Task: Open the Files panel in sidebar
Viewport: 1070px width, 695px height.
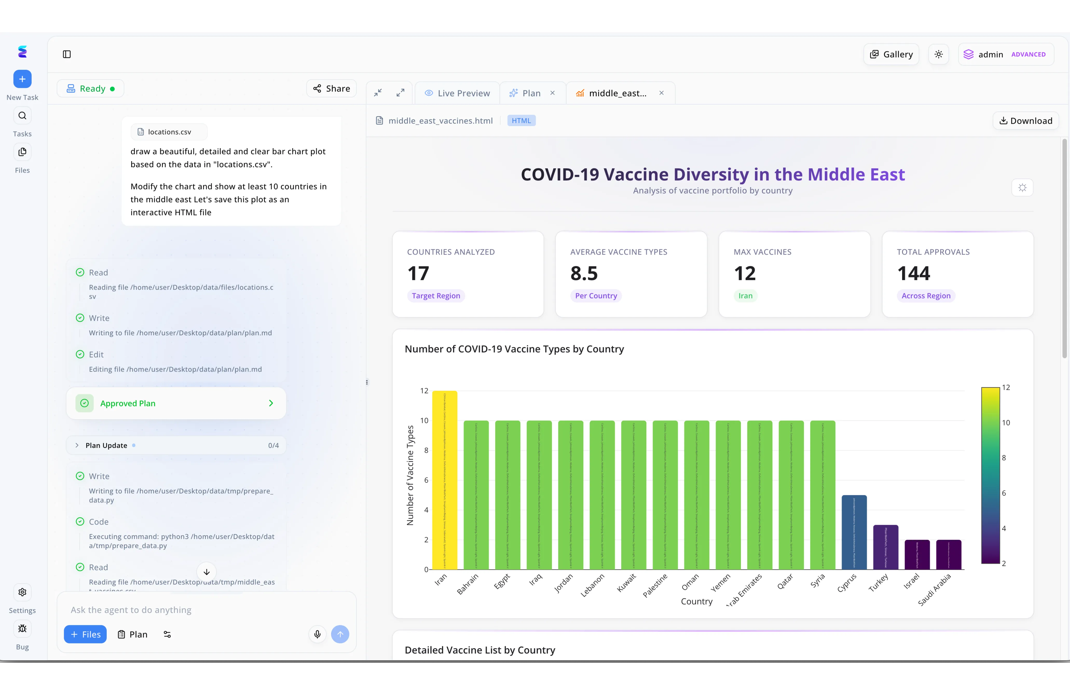Action: tap(22, 152)
